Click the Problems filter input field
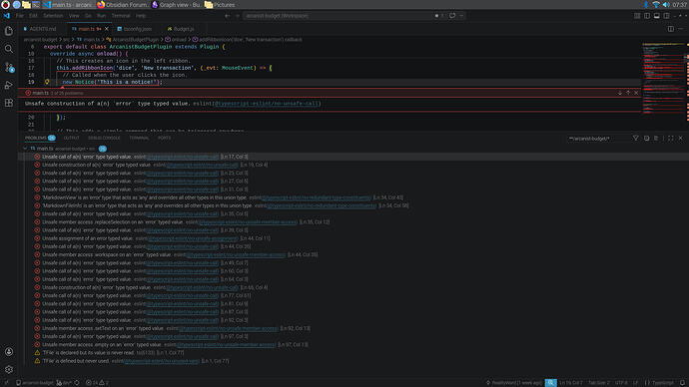689x387 pixels. click(598, 139)
